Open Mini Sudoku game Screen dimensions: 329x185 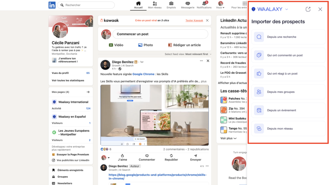coord(233,120)
